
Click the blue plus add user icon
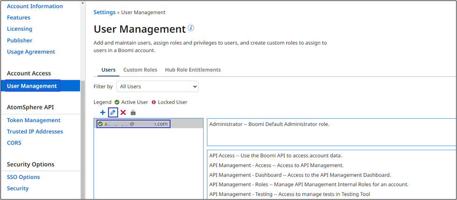[103, 112]
